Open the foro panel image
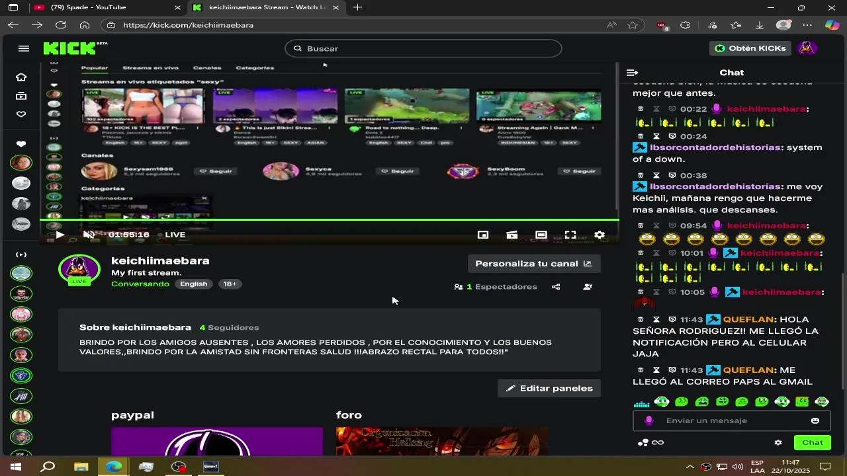 (x=442, y=441)
